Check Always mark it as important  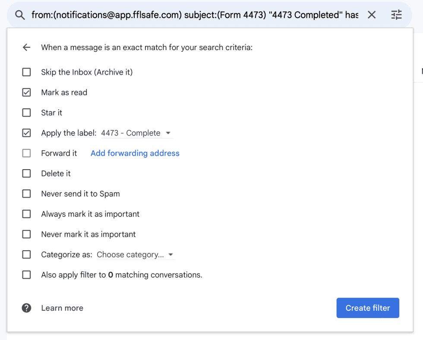(27, 214)
